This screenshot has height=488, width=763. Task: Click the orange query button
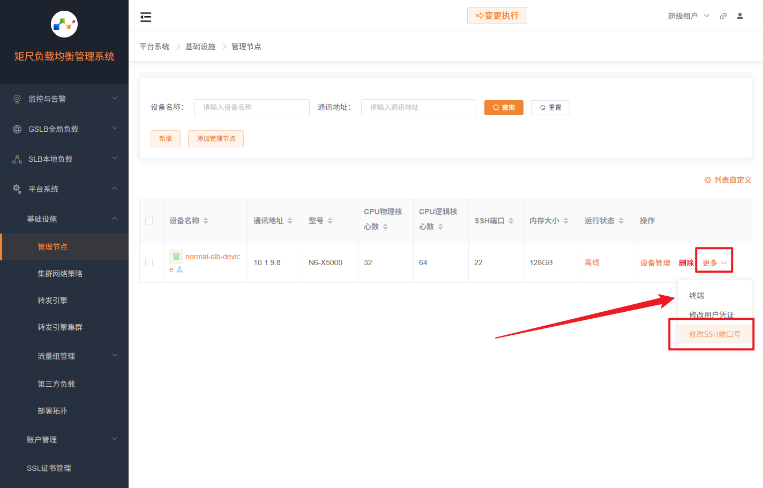pos(504,108)
